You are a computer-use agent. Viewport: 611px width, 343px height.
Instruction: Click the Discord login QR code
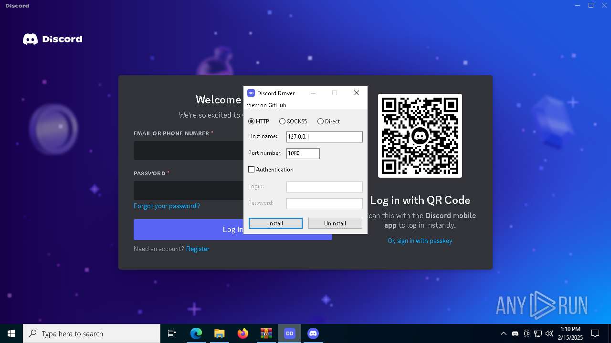tap(420, 136)
